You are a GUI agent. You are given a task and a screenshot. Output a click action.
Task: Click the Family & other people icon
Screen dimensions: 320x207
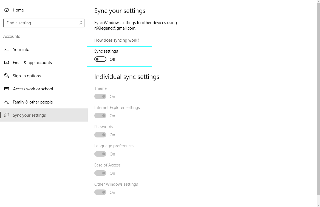[7, 102]
